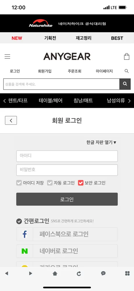Tap the browser back triangle icon
This screenshot has width=134, height=291.
[7, 273]
